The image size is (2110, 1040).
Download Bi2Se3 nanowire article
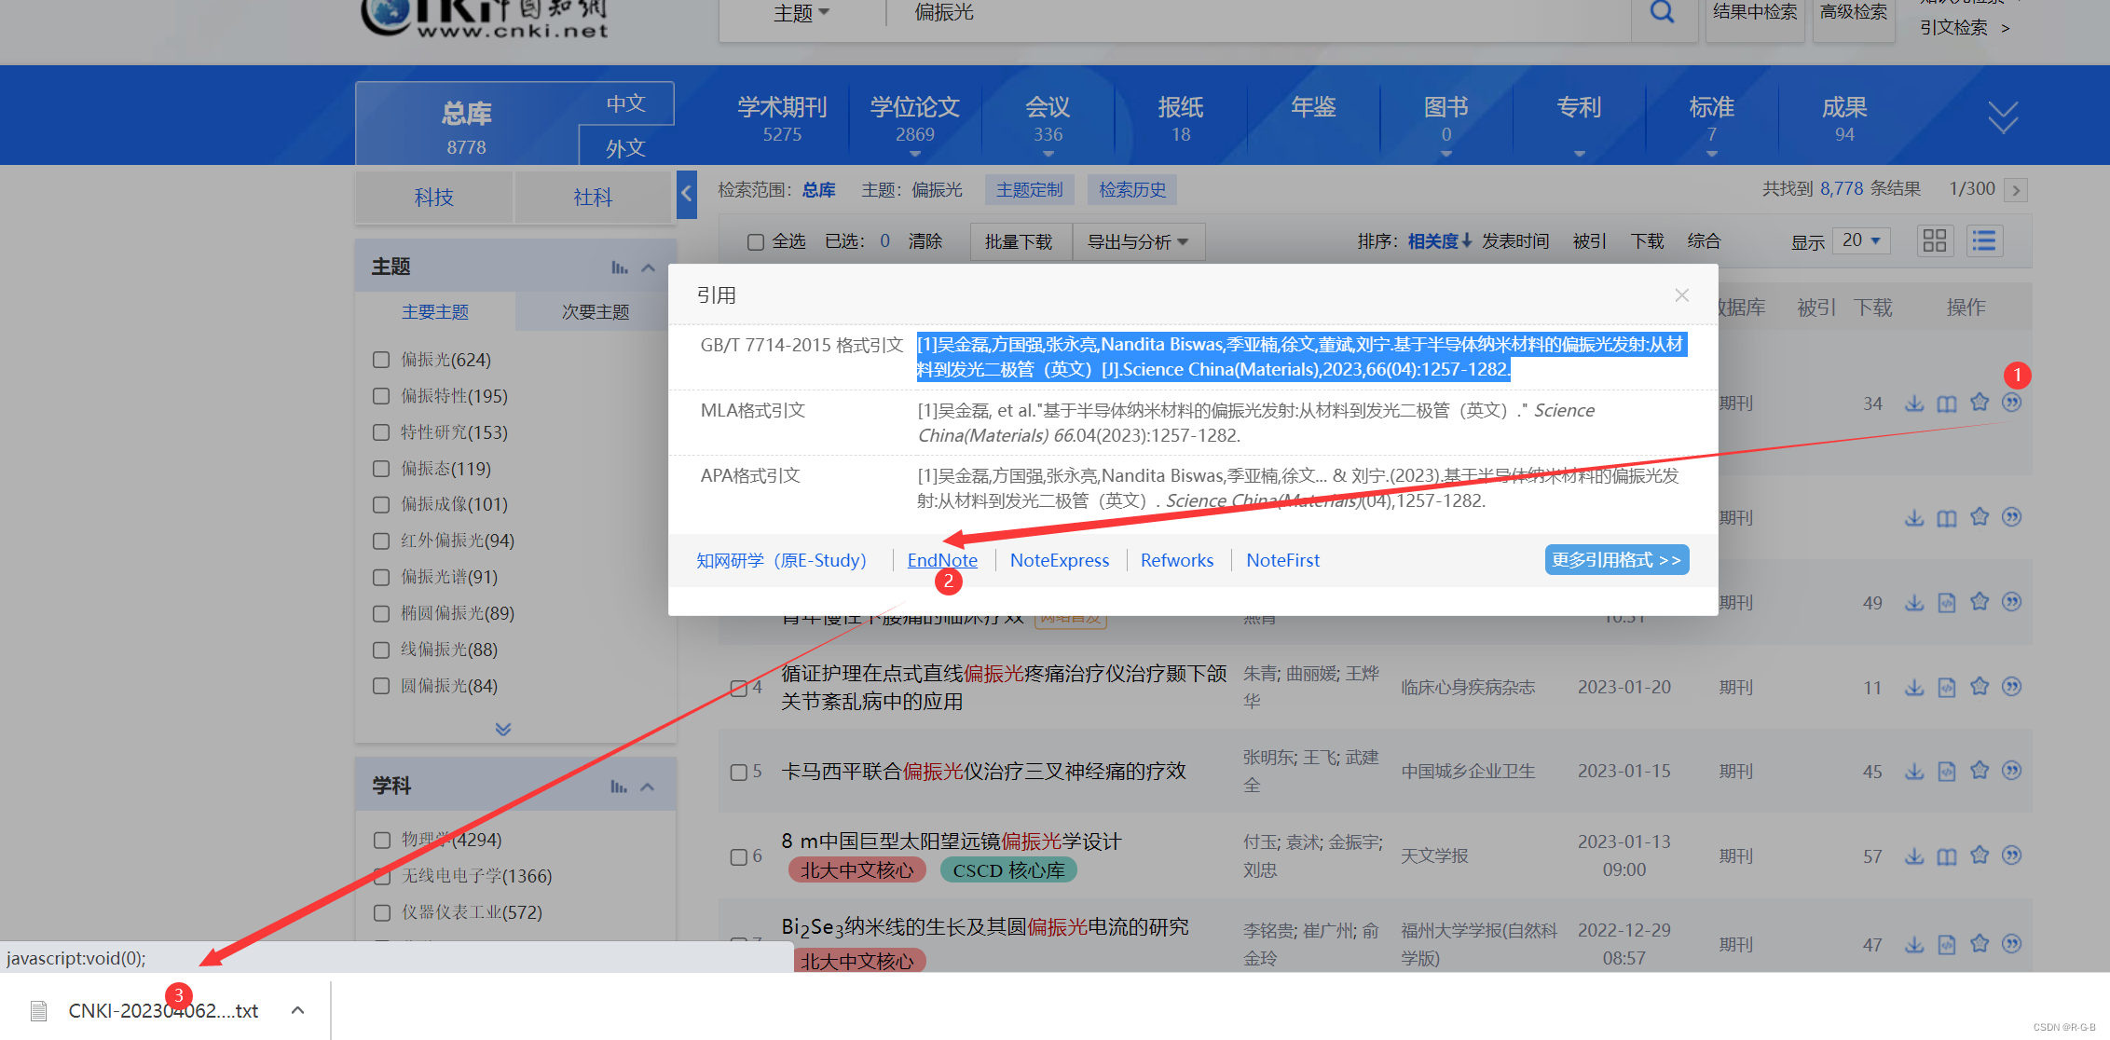pos(1914,945)
